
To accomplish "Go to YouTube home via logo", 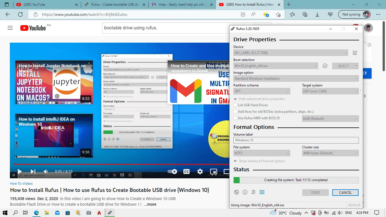I will tap(33, 28).
